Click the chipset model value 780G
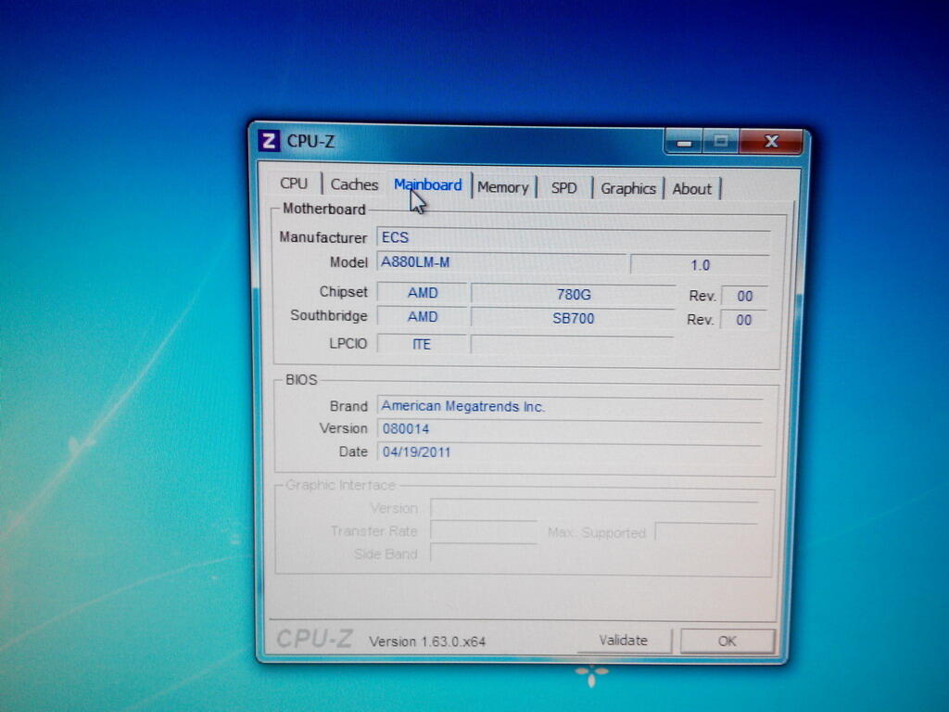This screenshot has height=712, width=949. 573,294
